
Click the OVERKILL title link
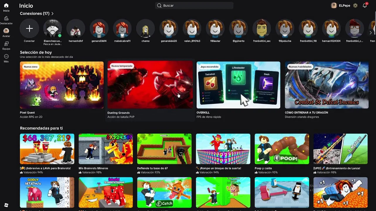[x=203, y=113]
